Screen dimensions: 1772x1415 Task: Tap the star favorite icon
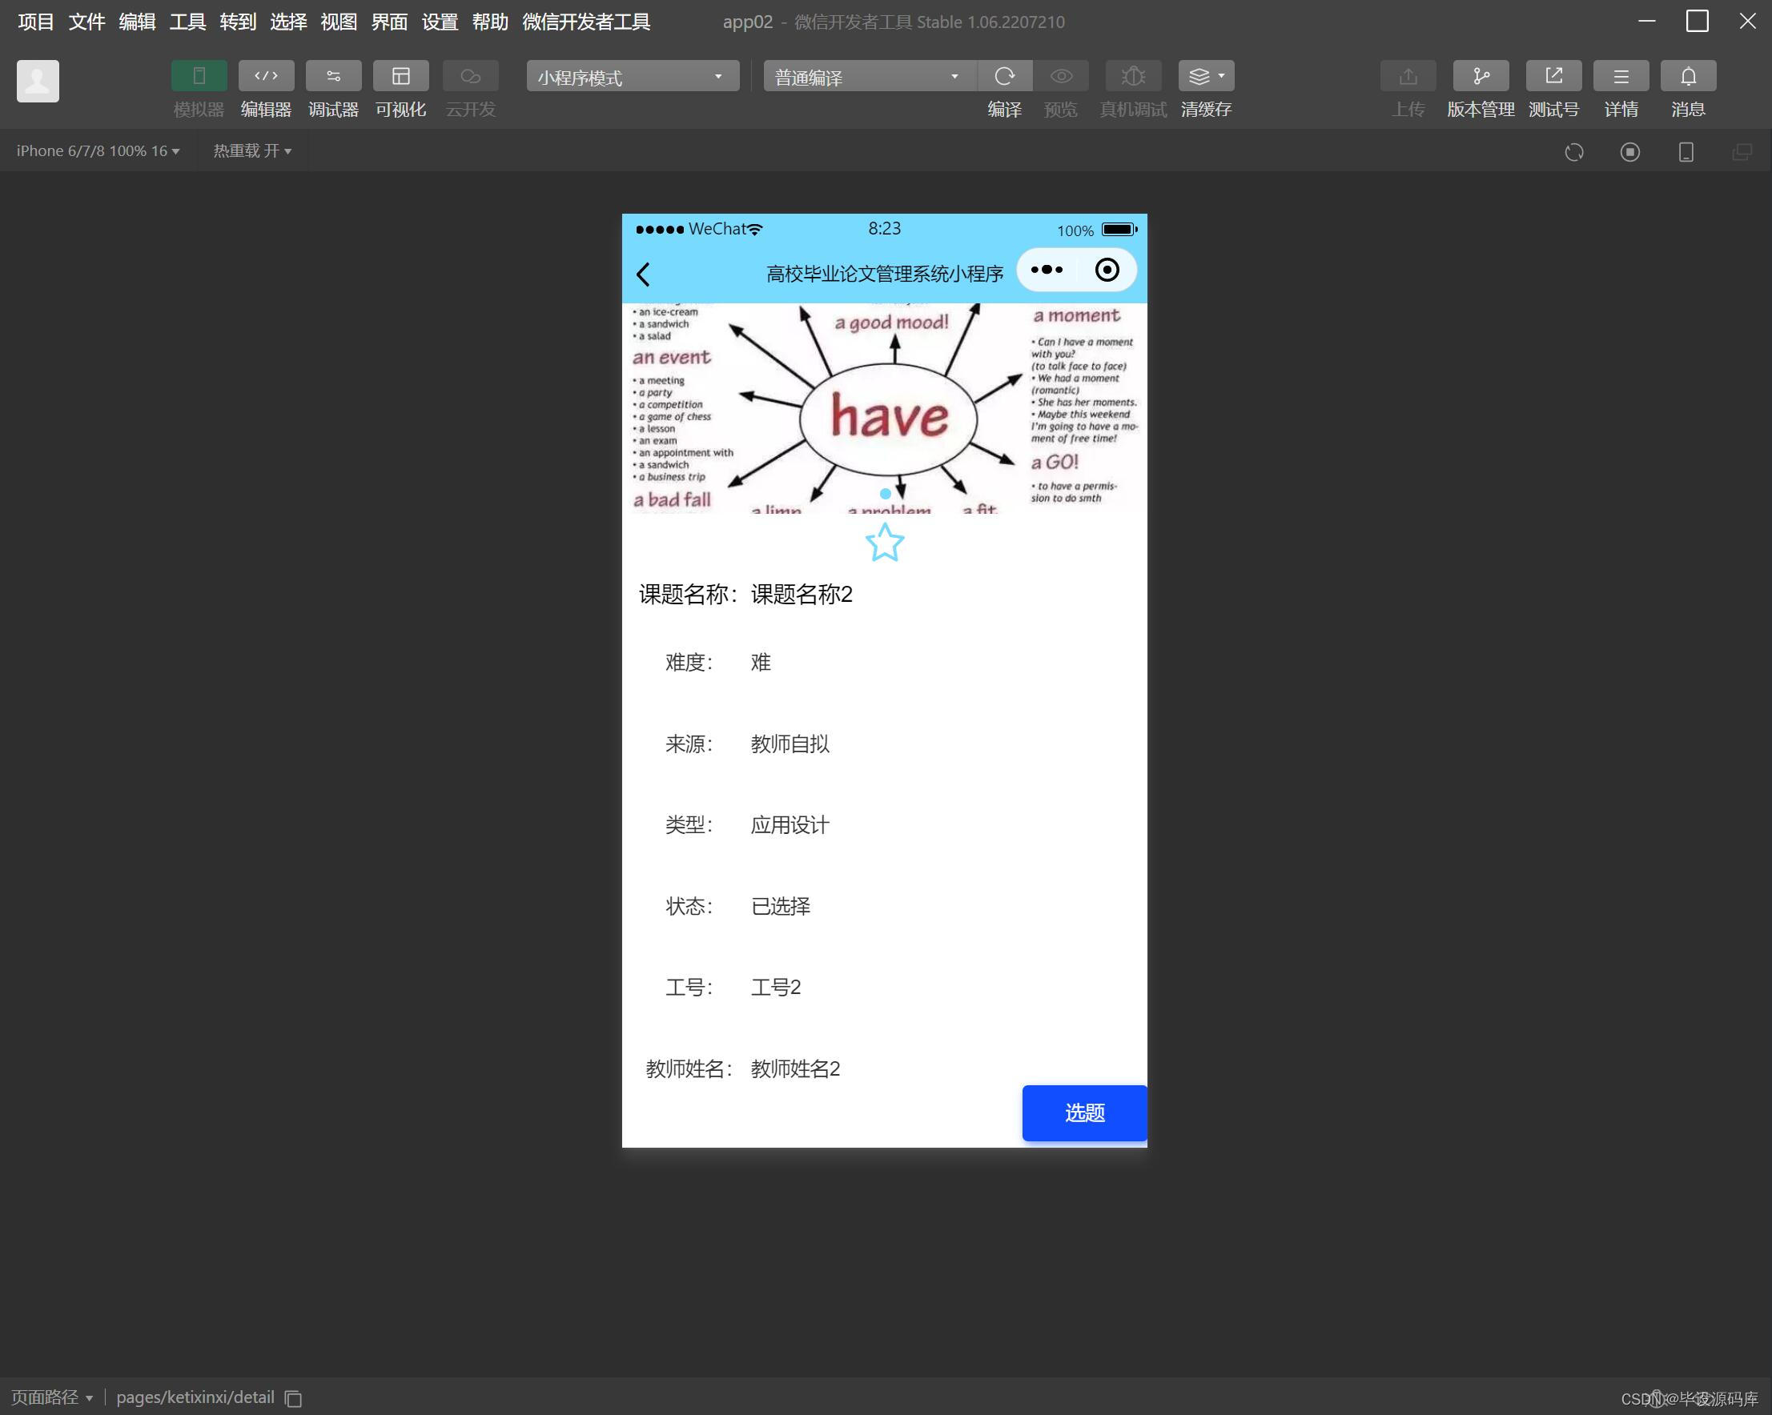884,543
